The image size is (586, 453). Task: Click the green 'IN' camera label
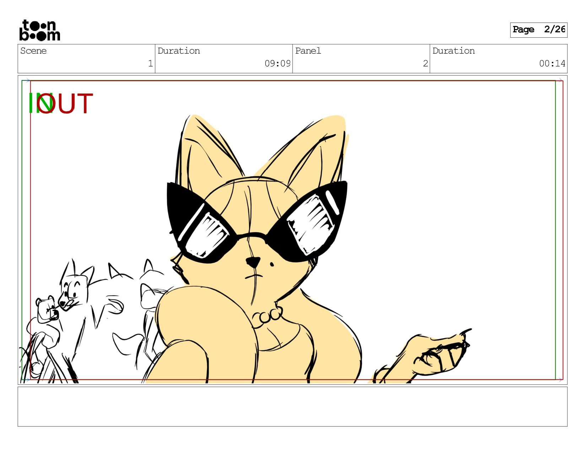[40, 103]
